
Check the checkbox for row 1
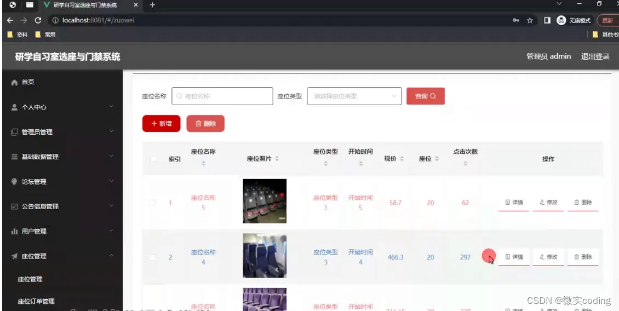tap(152, 203)
